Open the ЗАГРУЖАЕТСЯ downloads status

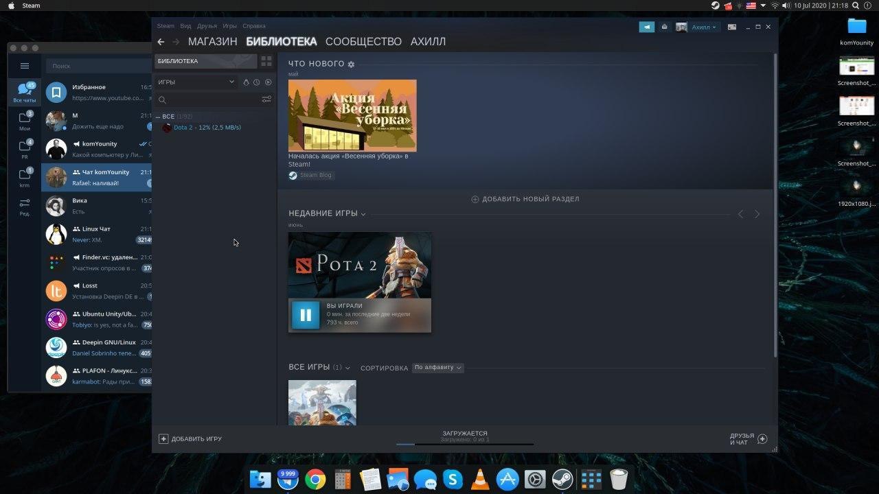click(x=465, y=434)
